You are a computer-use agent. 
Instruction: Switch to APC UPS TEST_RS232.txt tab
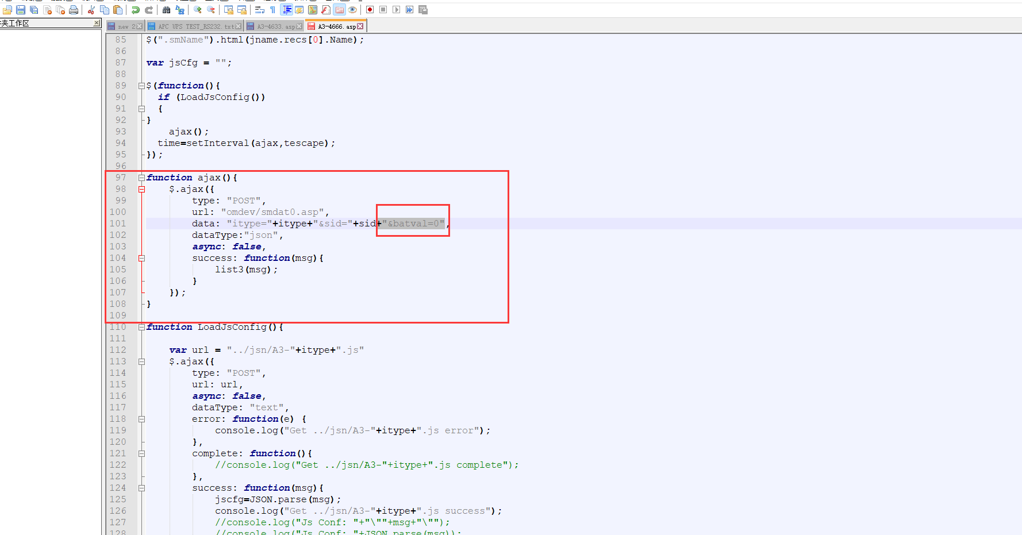click(x=195, y=26)
